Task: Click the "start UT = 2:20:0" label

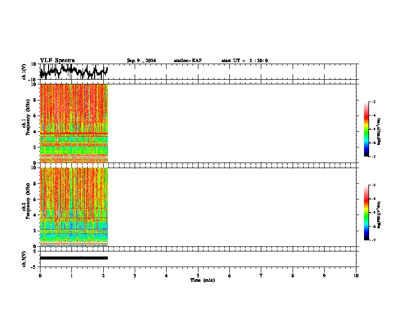Action: (245, 61)
